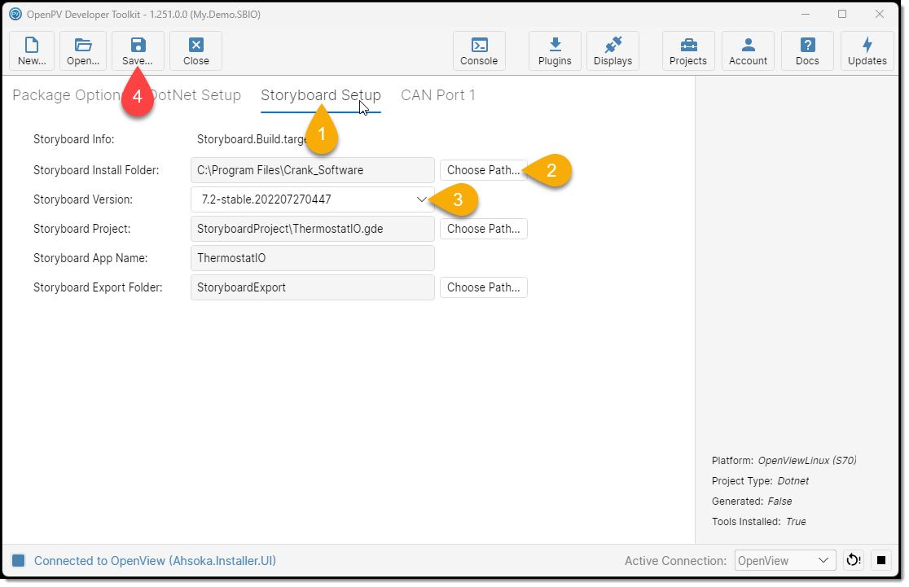
Task: Choose path for Storyboard Install Folder
Action: tap(484, 170)
